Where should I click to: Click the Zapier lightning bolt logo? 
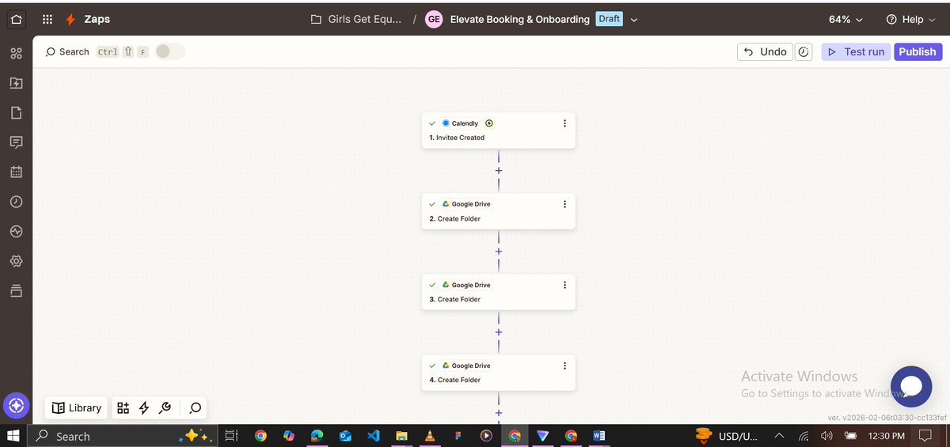[x=70, y=19]
